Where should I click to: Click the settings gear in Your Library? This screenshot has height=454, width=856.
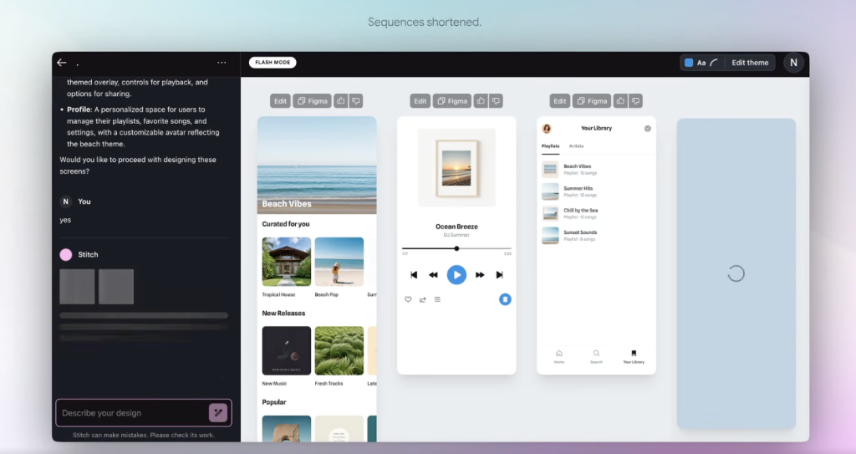pyautogui.click(x=647, y=129)
